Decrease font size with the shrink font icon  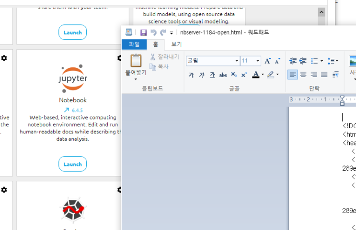[277, 61]
